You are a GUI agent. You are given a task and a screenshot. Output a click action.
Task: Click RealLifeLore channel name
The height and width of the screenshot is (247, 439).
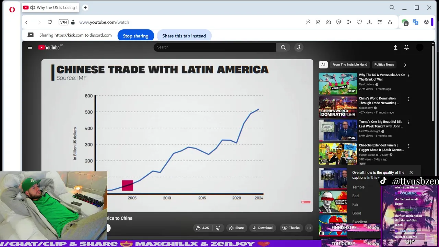click(x=367, y=84)
